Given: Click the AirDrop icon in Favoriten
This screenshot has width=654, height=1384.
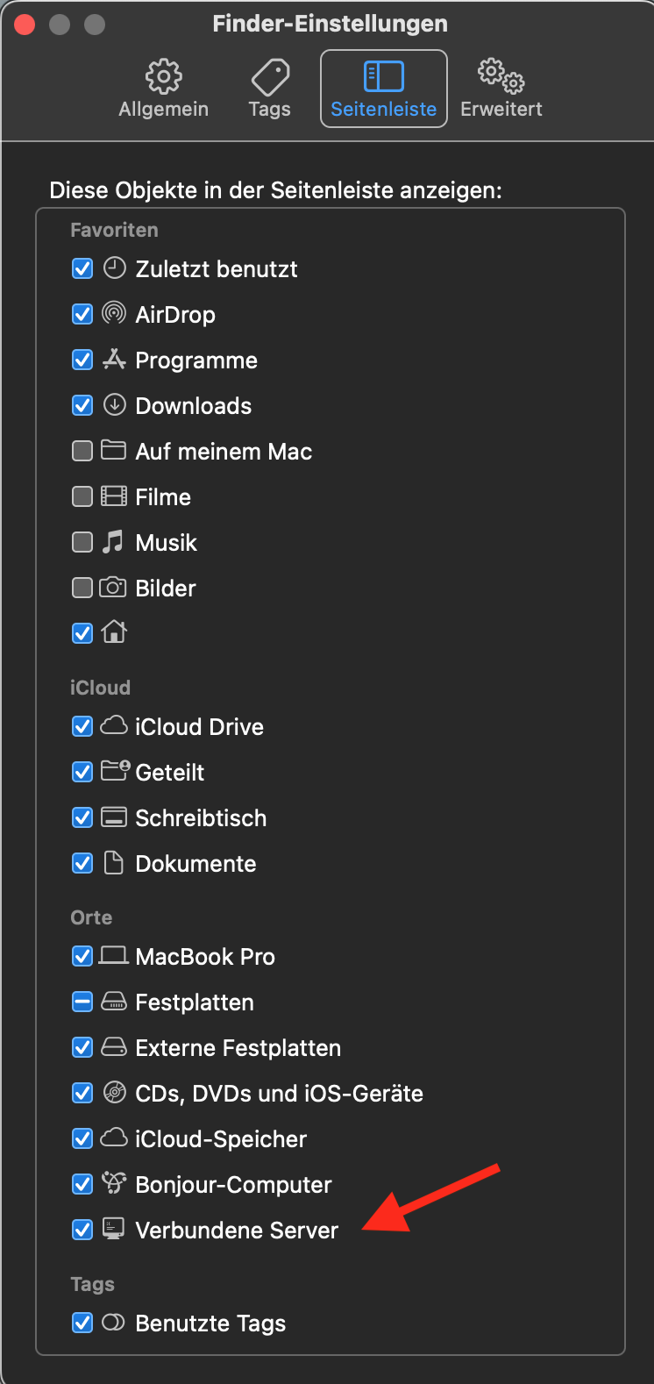Looking at the screenshot, I should click(114, 314).
